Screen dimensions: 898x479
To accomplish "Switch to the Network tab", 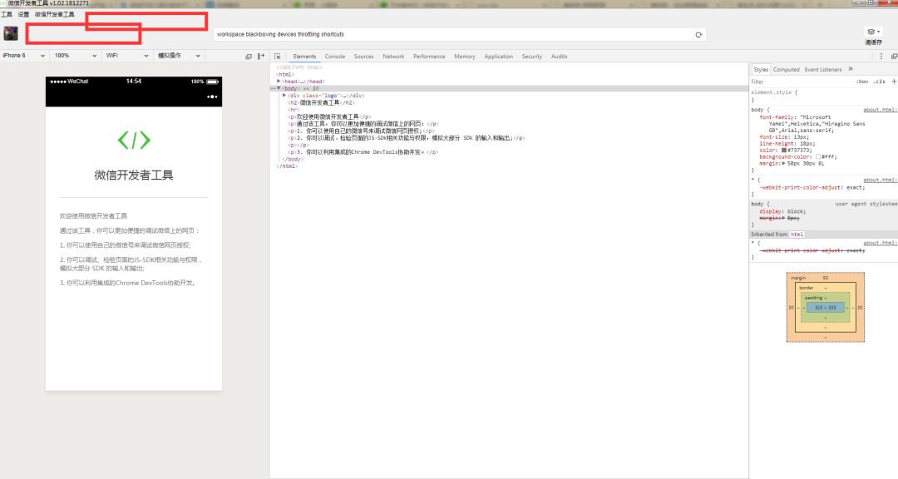I will tap(393, 57).
